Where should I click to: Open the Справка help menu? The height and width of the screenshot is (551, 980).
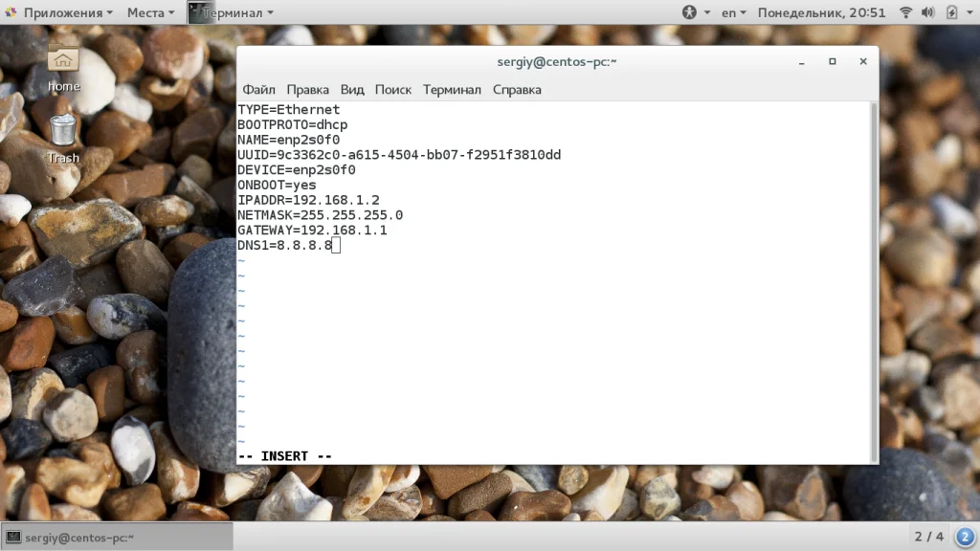pos(517,90)
